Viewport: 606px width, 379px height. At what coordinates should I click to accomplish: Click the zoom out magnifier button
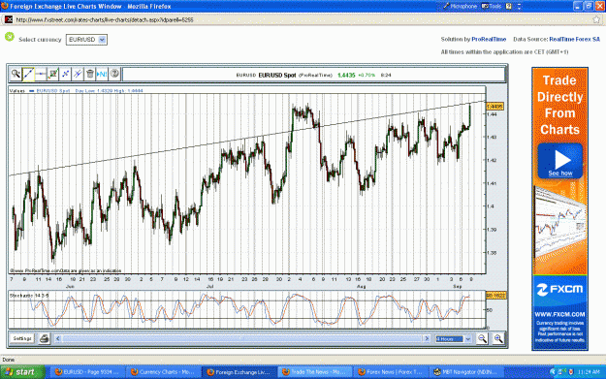482,339
